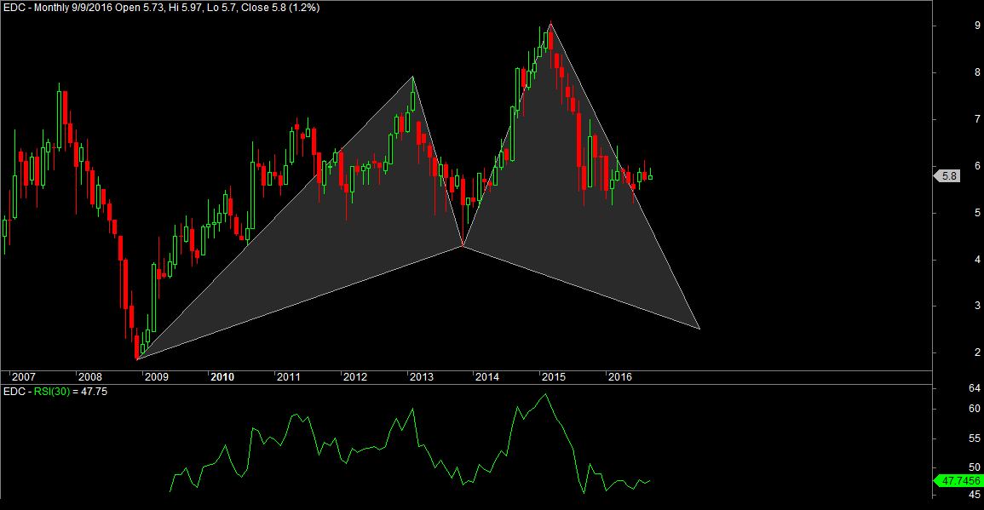This screenshot has width=984, height=510.
Task: Click the RSI line peak in 2015
Action: coord(545,394)
